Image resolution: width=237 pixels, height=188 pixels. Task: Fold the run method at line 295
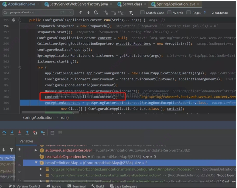point(20,20)
